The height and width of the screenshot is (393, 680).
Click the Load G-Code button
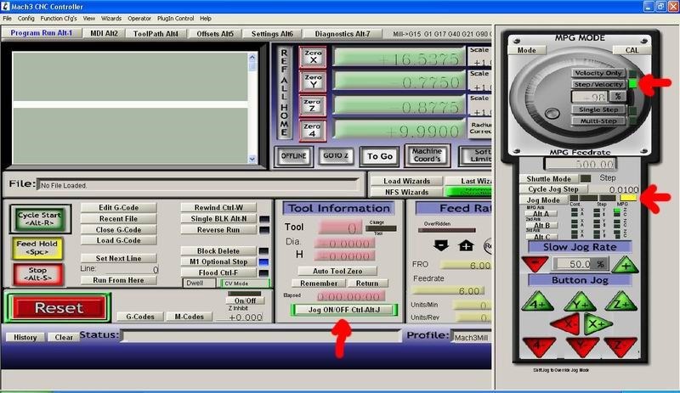pos(118,240)
